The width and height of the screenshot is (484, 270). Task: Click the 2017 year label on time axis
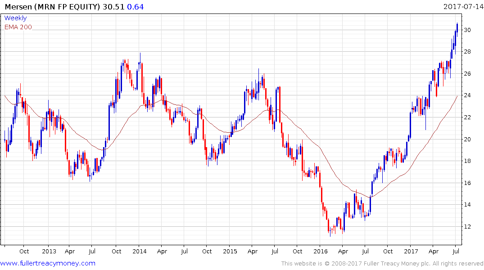[411, 251]
